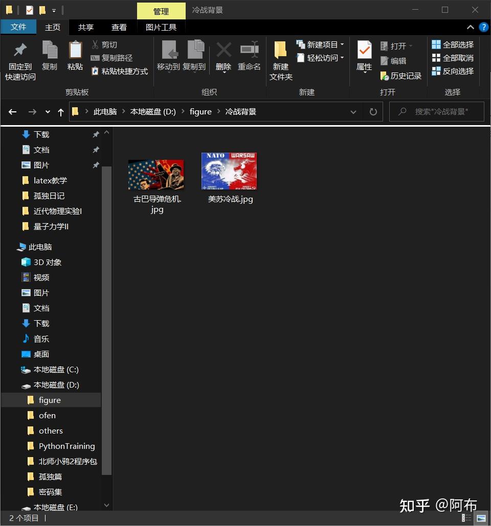Click the navigation pane scroll-up arrow
491x526 pixels.
pyautogui.click(x=106, y=132)
